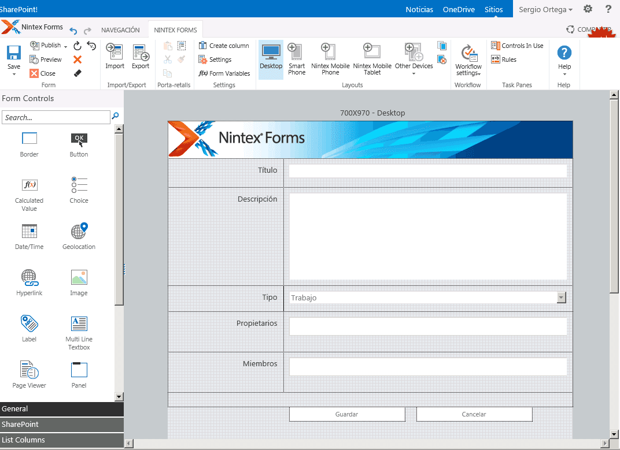
Task: Select the Page Viewer control
Action: point(29,375)
